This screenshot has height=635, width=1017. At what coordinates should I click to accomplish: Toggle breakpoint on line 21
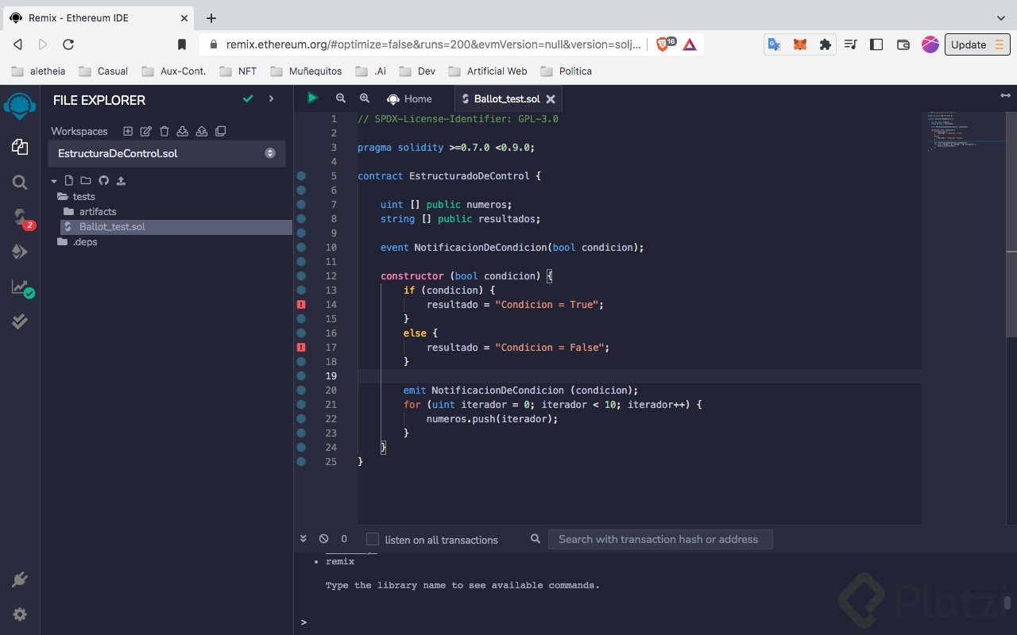point(301,404)
